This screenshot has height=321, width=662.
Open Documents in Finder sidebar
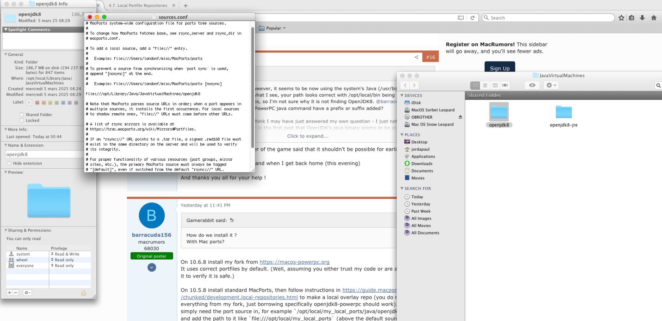(422, 171)
